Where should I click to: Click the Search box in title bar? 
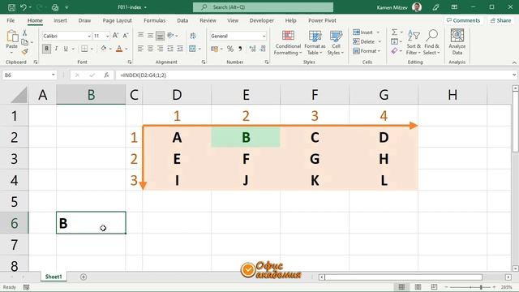263,7
